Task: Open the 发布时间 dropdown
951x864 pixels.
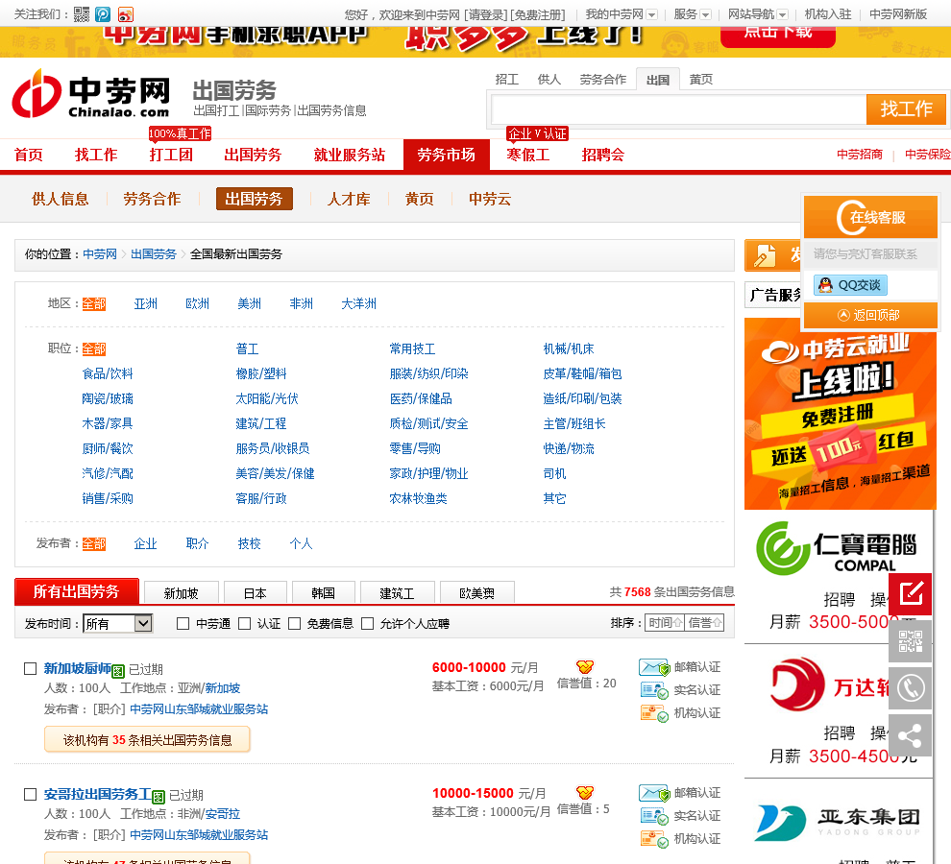Action: [x=117, y=623]
